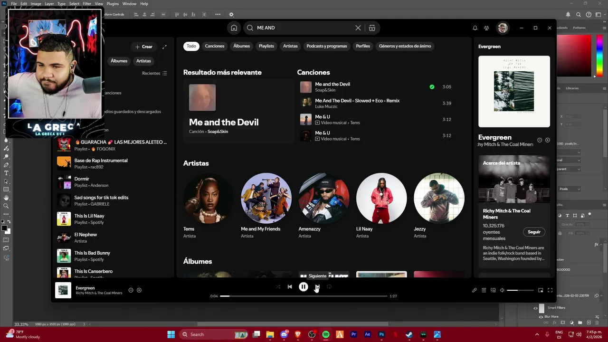Seek within the song progress bar
The image size is (608, 342).
(x=304, y=296)
